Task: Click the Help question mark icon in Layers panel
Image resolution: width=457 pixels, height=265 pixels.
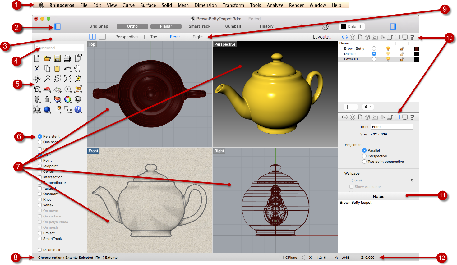Action: coord(412,37)
